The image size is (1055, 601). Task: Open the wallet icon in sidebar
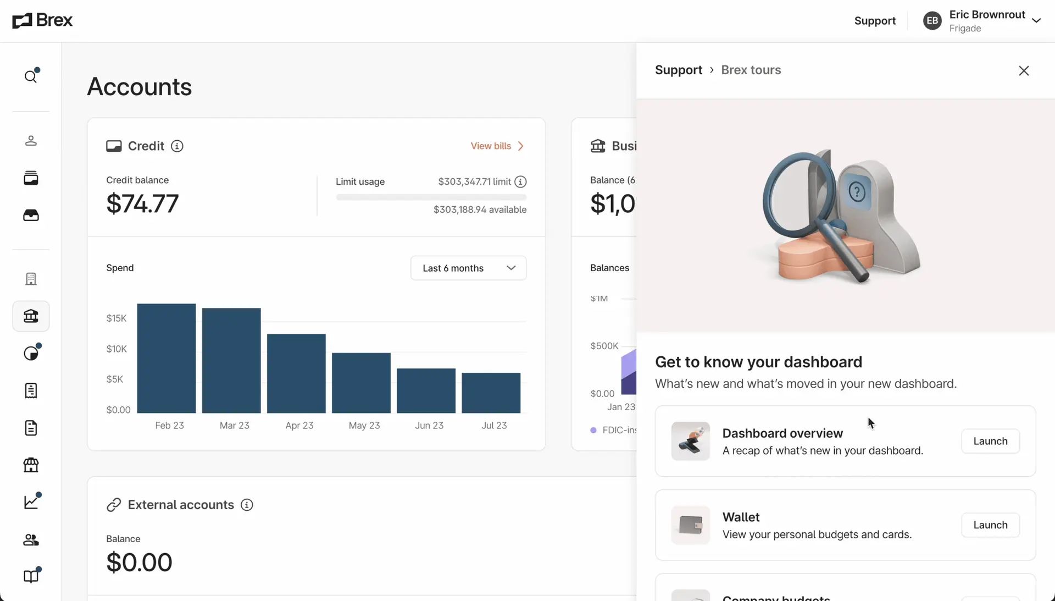click(31, 178)
